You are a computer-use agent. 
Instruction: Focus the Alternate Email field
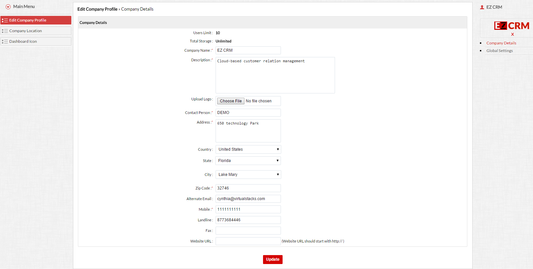point(248,199)
